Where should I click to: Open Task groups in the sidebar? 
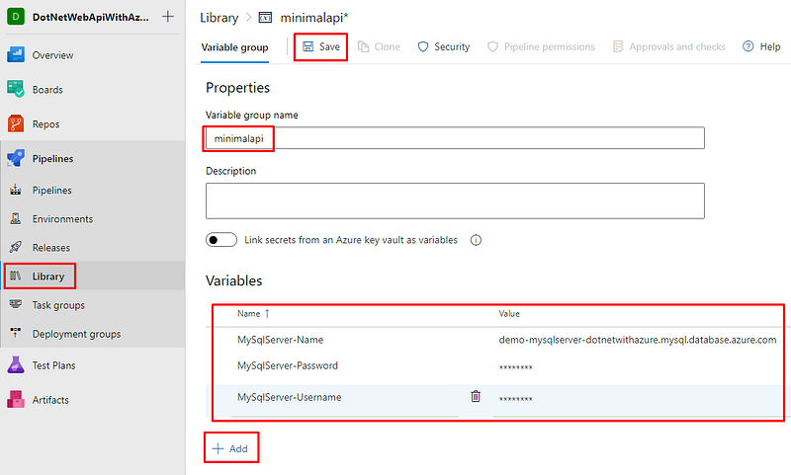(x=58, y=305)
